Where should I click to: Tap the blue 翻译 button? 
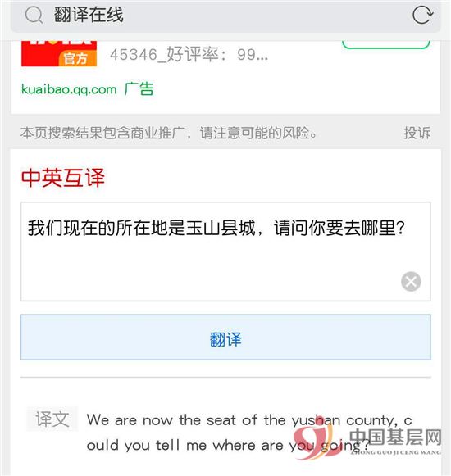tap(225, 338)
